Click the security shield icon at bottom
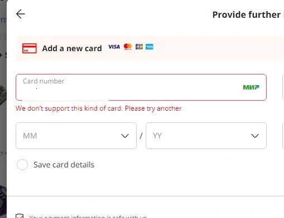This screenshot has height=218, width=284. tap(20, 216)
